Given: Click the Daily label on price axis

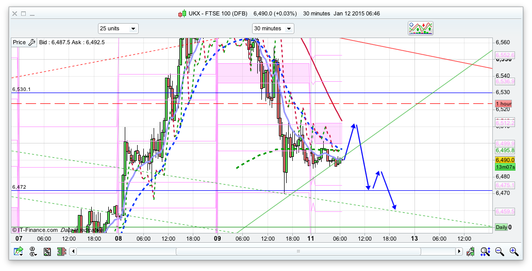Looking at the screenshot, I should click(x=501, y=227).
